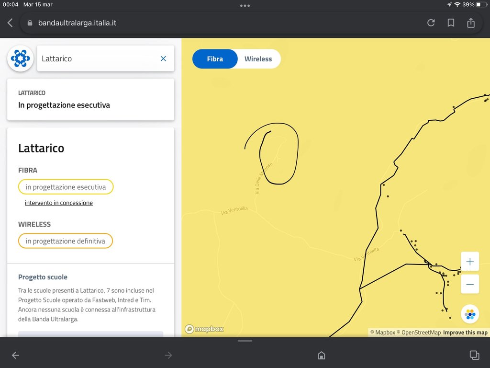Tap the battery indicator in the status bar
The width and height of the screenshot is (490, 368).
point(481,4)
